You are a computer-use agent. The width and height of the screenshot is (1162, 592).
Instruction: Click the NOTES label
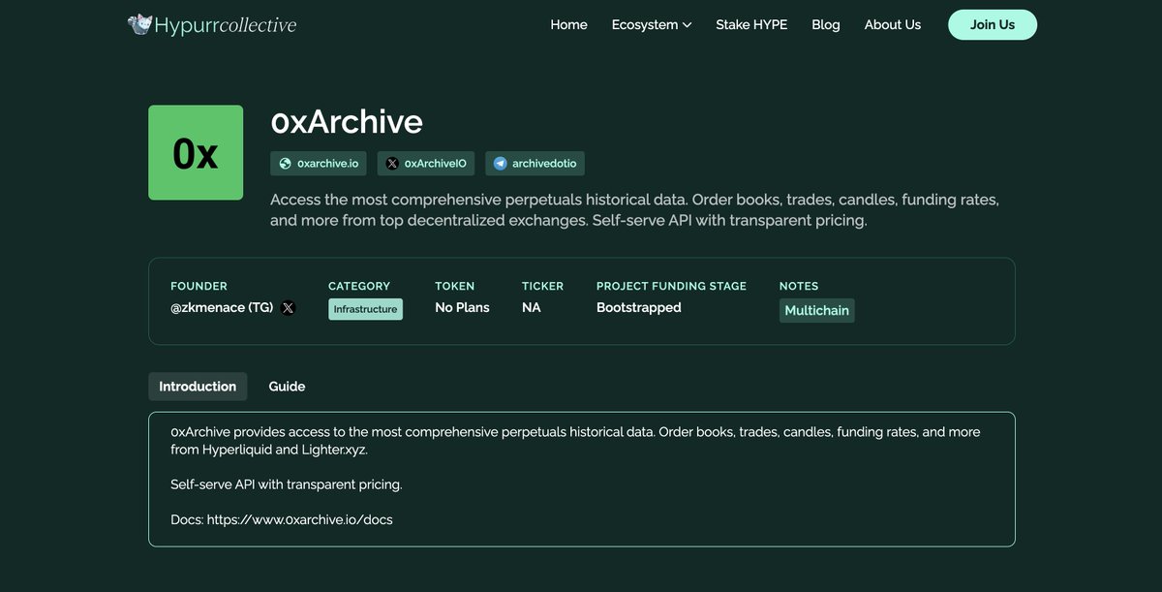pos(799,286)
